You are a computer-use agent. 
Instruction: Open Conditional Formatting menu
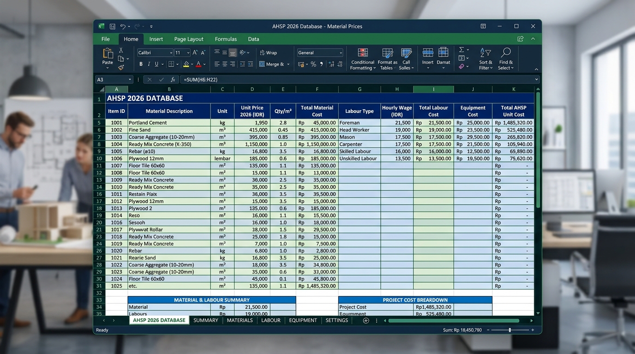coord(363,59)
